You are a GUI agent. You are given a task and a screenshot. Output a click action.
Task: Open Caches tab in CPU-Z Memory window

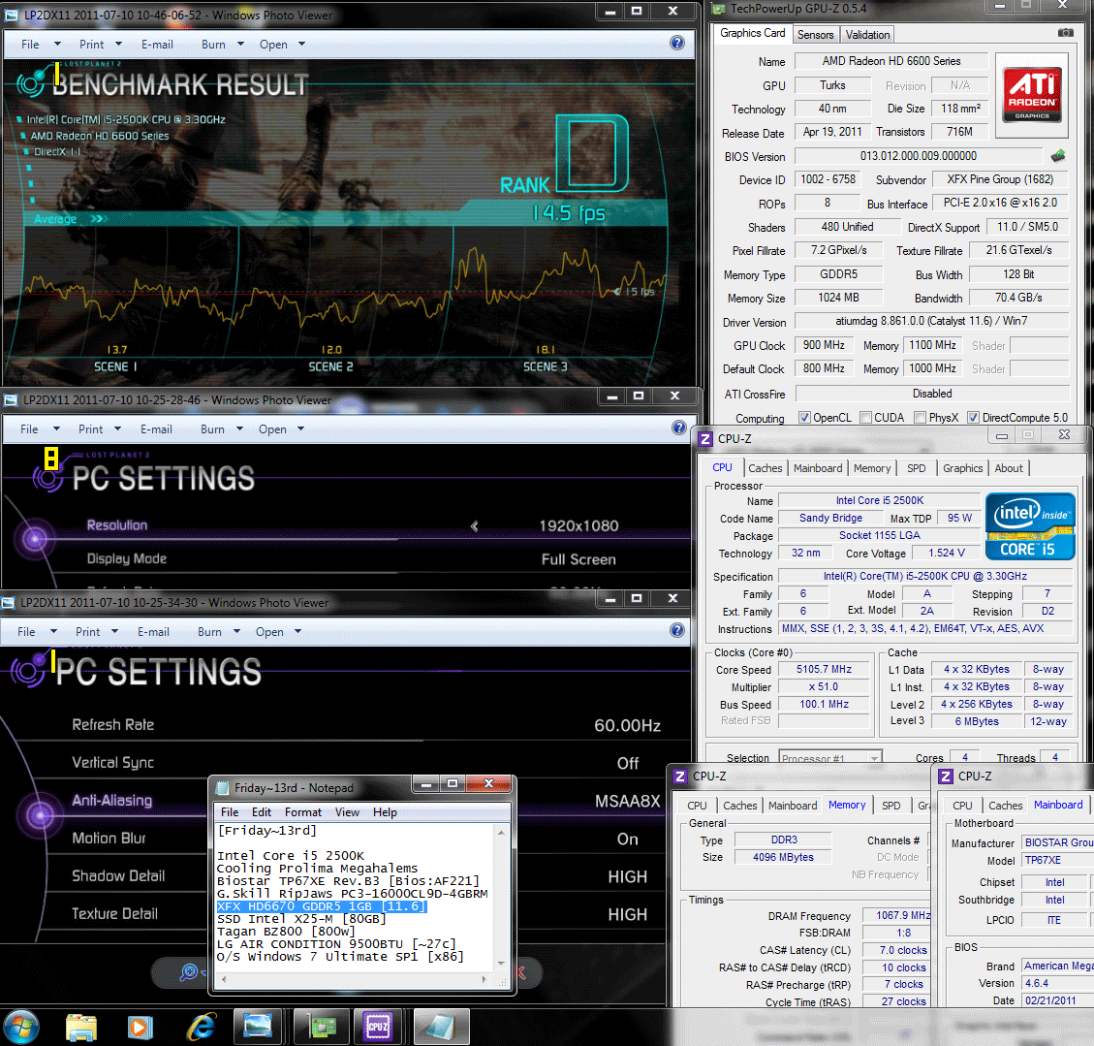[x=739, y=806]
